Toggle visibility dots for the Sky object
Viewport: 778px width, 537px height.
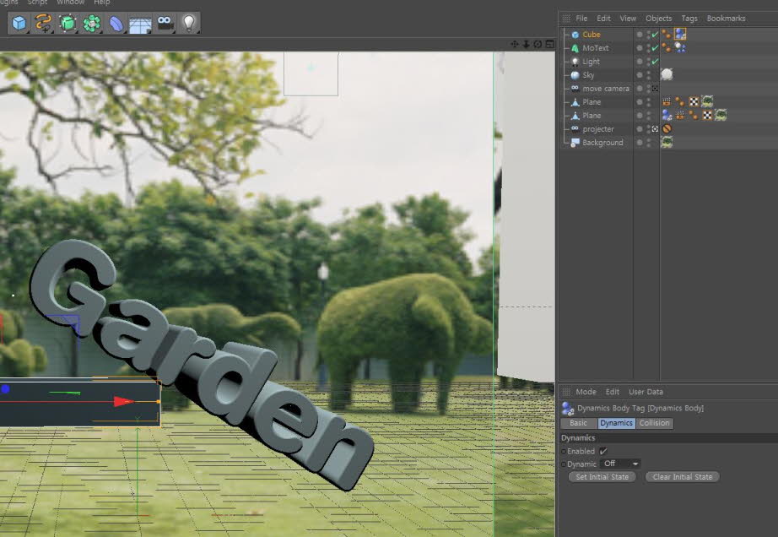click(x=649, y=75)
